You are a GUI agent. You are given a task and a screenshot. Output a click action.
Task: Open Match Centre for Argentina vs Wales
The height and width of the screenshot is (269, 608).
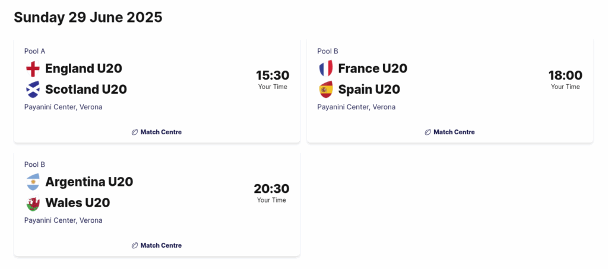(157, 245)
